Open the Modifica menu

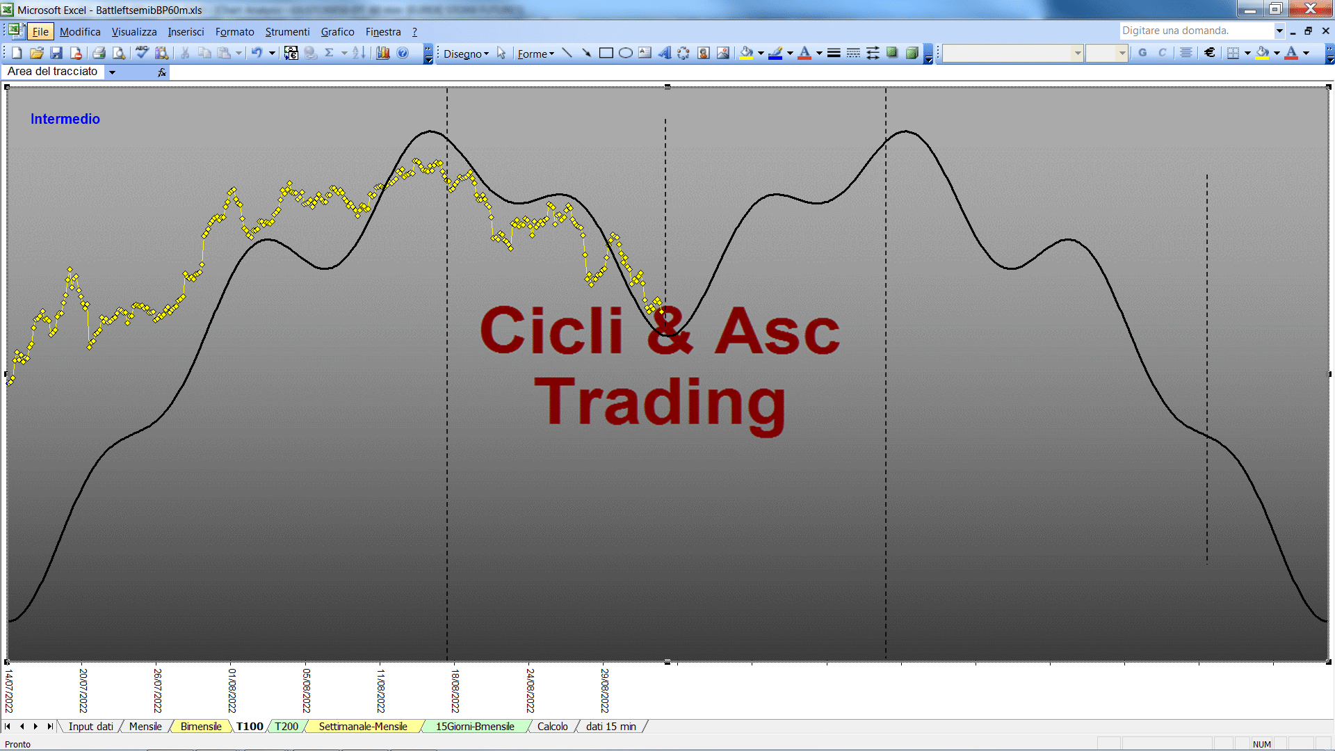pos(80,31)
